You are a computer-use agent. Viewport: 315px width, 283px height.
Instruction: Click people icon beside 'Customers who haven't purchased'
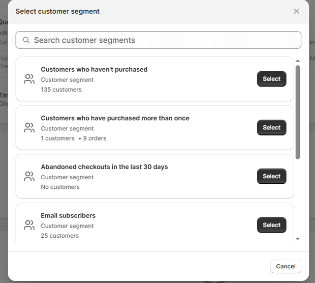(29, 79)
